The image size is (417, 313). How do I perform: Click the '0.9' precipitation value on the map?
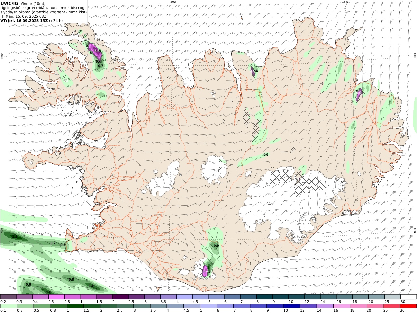(216, 246)
